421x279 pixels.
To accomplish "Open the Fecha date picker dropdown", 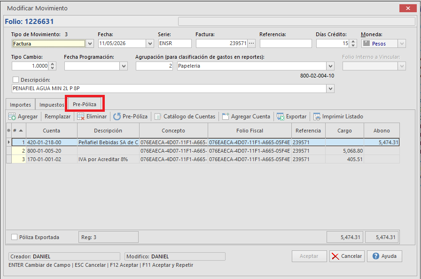I will [150, 44].
